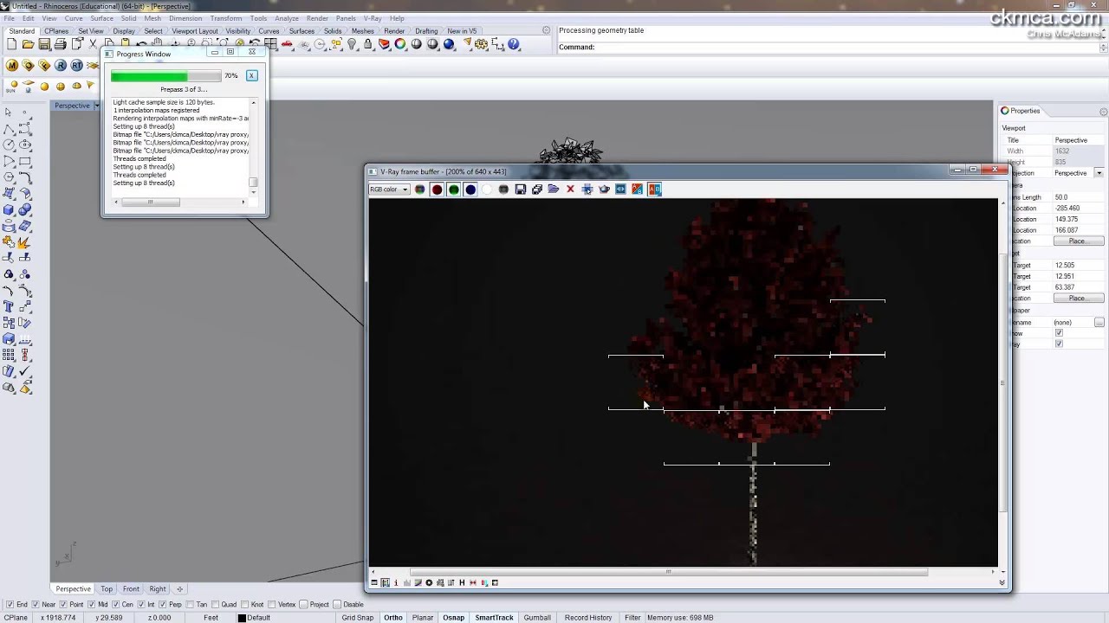Click the Print icon in Standard toolbar
The image size is (1109, 623).
point(61,44)
